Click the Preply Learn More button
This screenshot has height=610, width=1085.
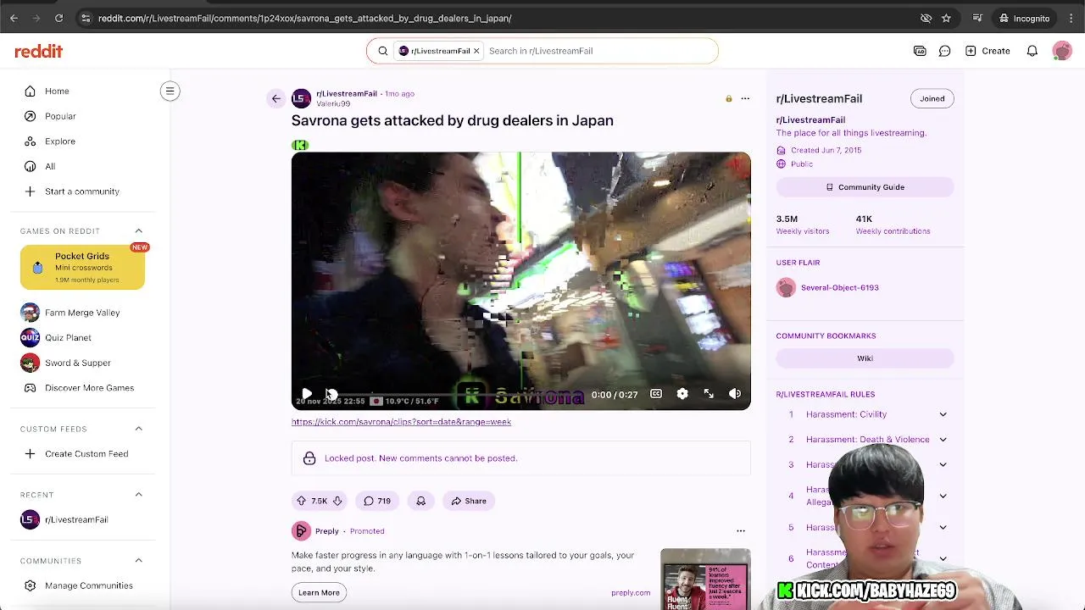click(319, 592)
